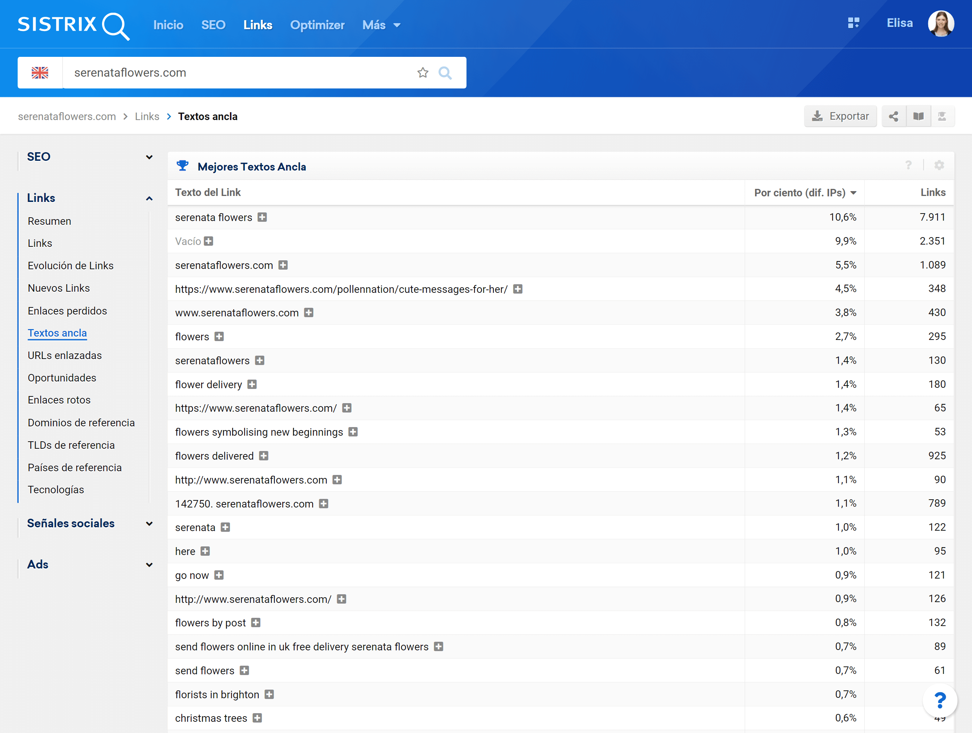Expand the 'flower delivery' row plus icon
The height and width of the screenshot is (733, 972).
pyautogui.click(x=252, y=384)
